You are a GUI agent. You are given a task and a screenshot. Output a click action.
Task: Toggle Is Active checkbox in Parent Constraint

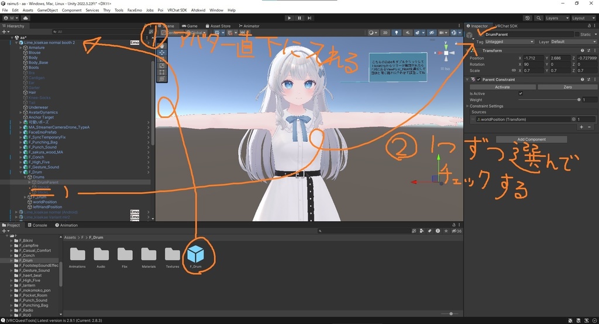[521, 93]
